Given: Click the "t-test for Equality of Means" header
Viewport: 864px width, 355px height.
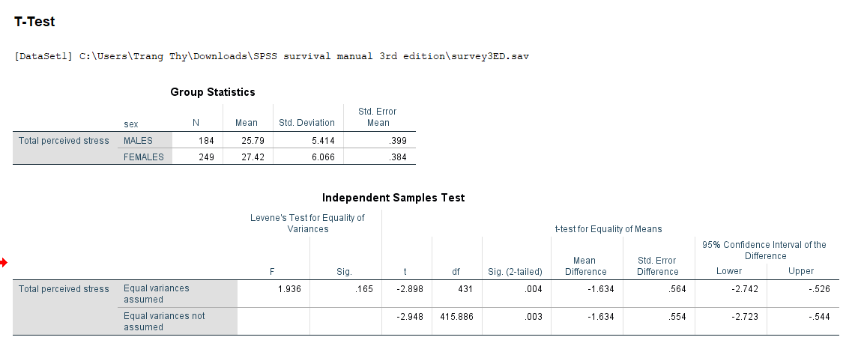Looking at the screenshot, I should [608, 228].
